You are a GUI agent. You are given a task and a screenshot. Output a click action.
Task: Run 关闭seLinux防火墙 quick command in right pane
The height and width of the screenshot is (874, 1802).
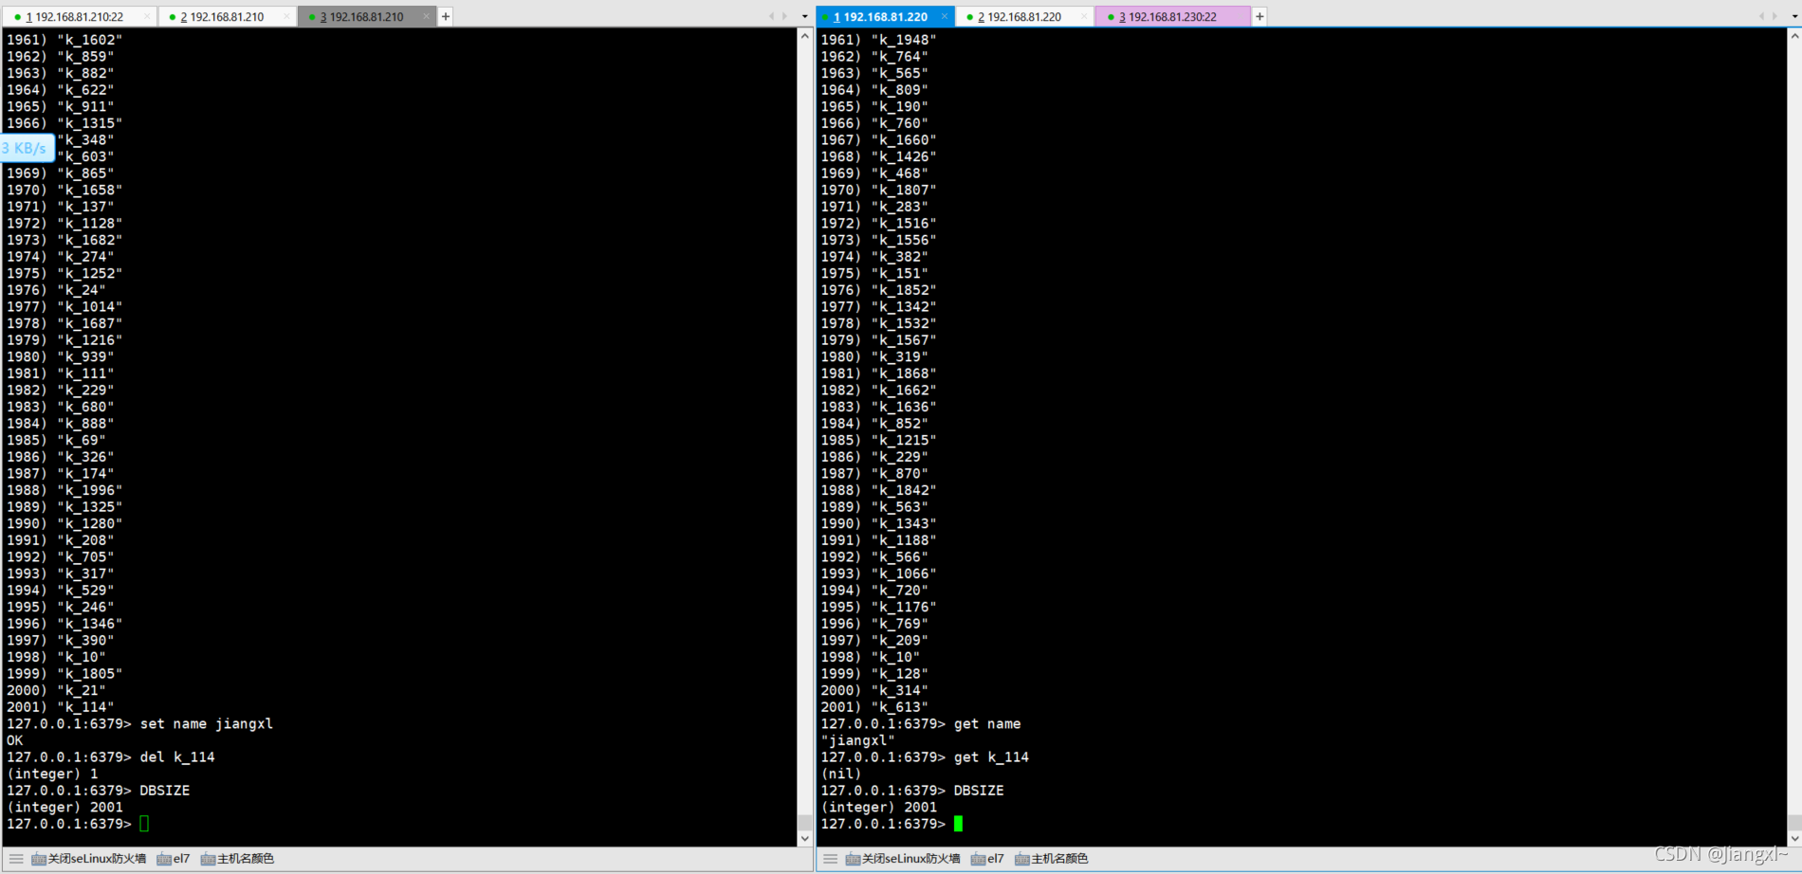pos(902,859)
